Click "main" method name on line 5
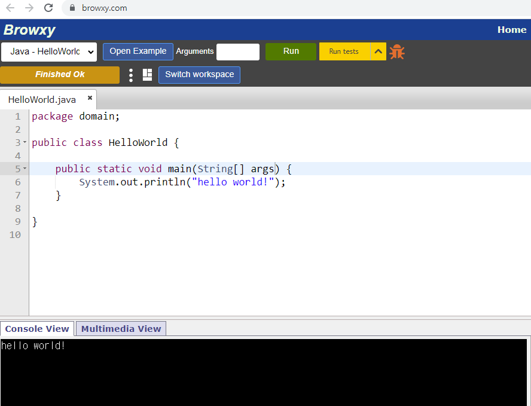 [179, 169]
